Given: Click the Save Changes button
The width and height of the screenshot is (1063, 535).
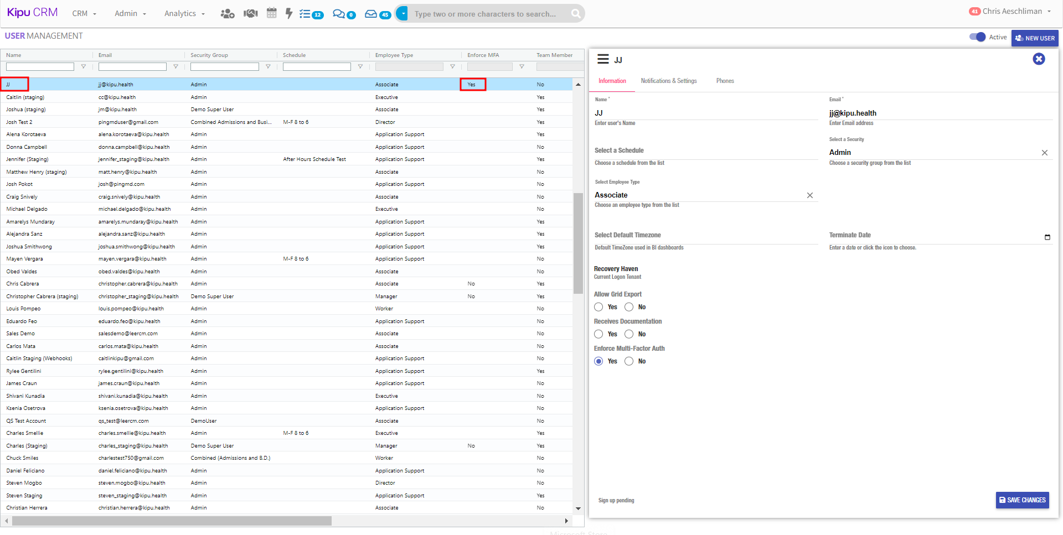Looking at the screenshot, I should point(1022,500).
